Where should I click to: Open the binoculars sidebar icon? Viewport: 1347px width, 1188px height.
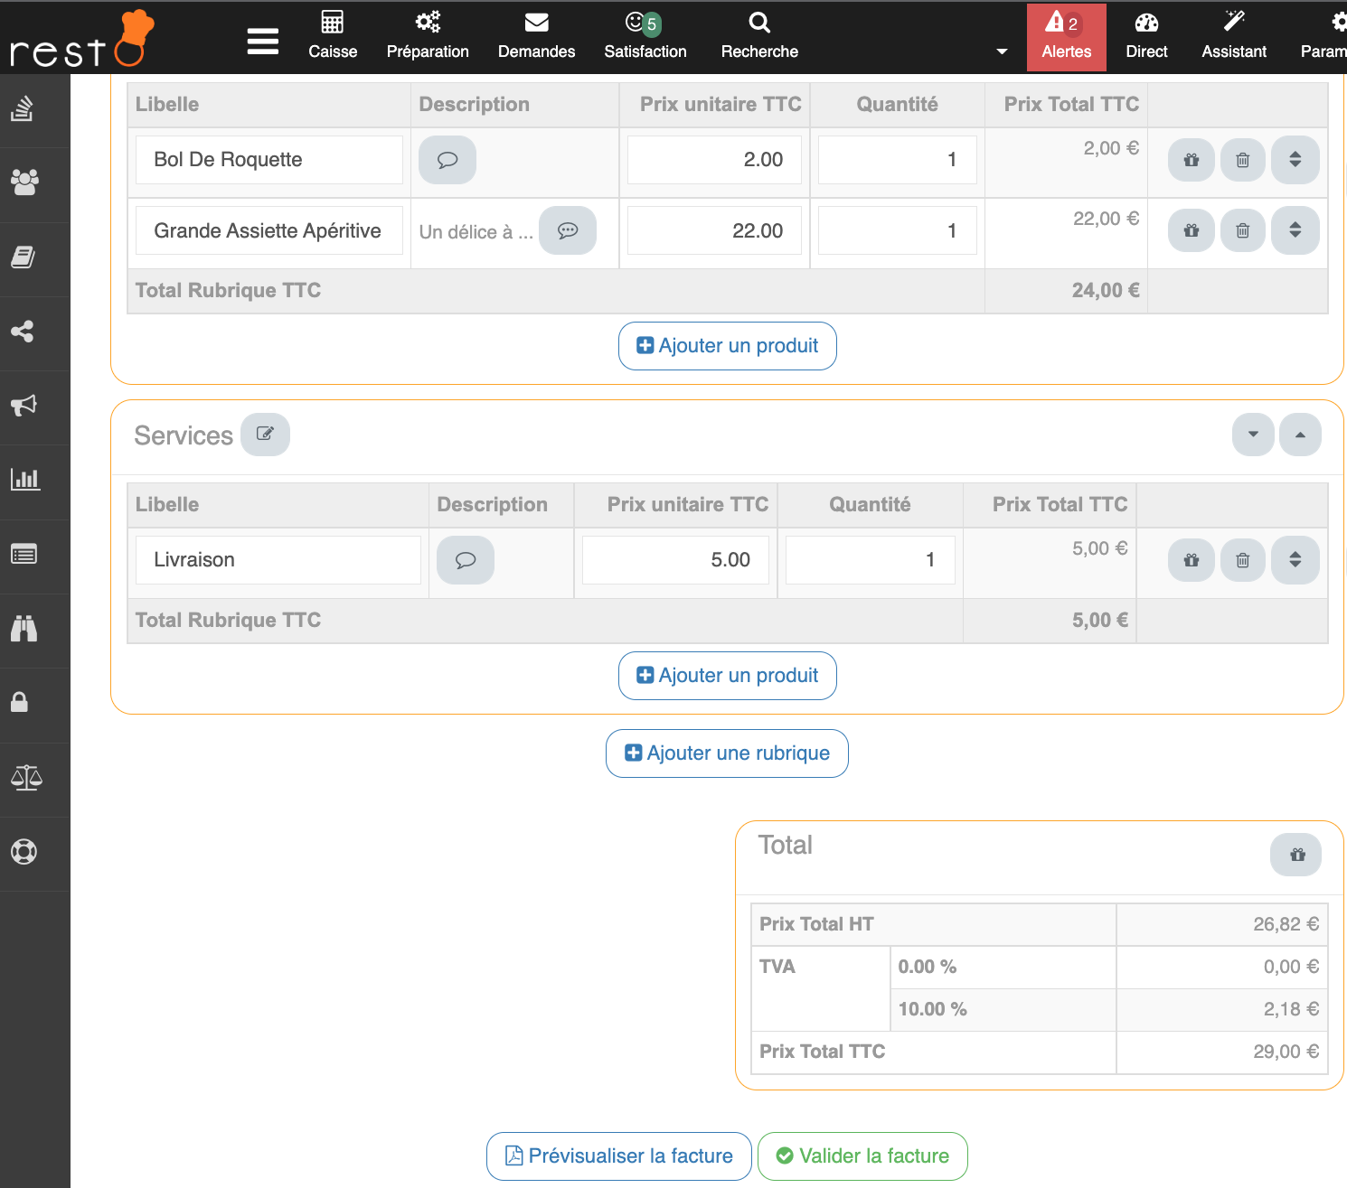24,629
